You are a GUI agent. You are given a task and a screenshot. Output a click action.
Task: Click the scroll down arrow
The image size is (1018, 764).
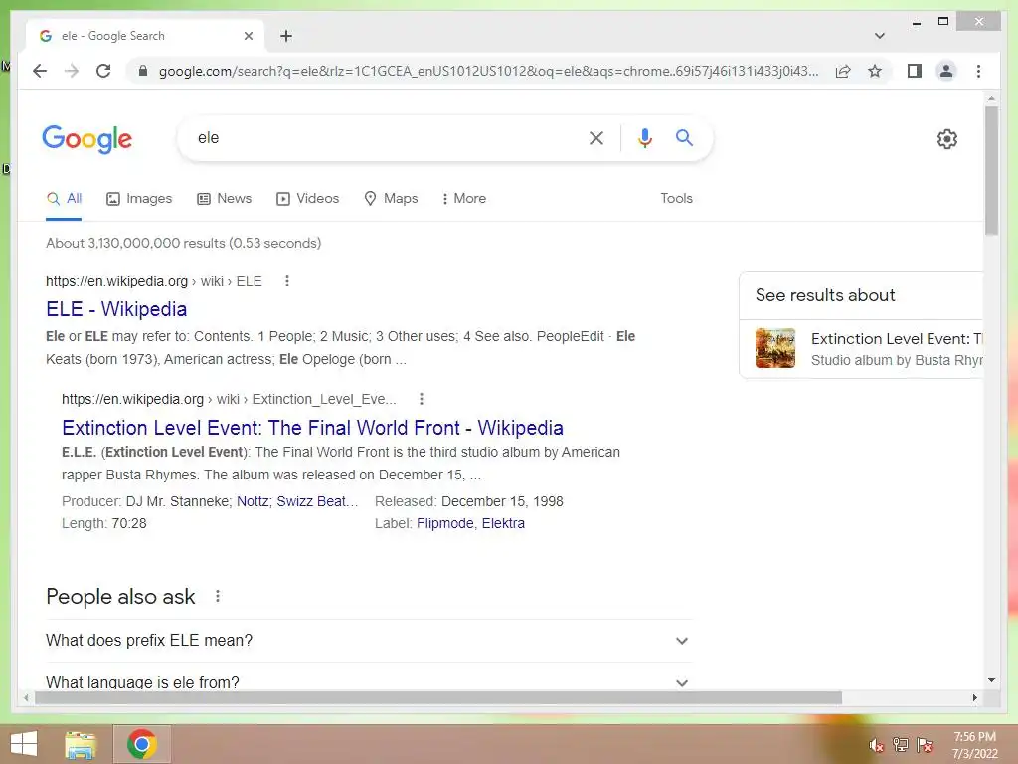pos(991,680)
